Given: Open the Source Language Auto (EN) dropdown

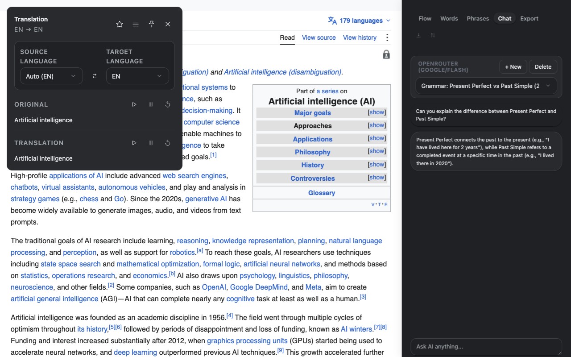Looking at the screenshot, I should click(x=51, y=76).
